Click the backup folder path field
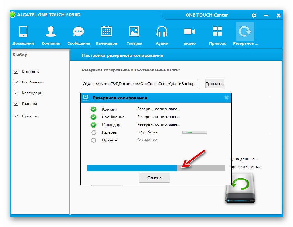 [140, 84]
